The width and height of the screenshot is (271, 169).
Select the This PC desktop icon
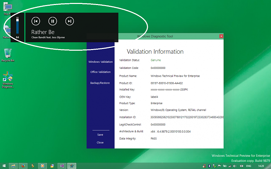pos(8,9)
